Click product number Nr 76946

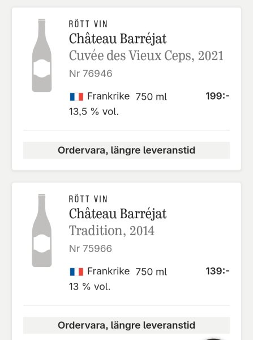click(x=91, y=74)
